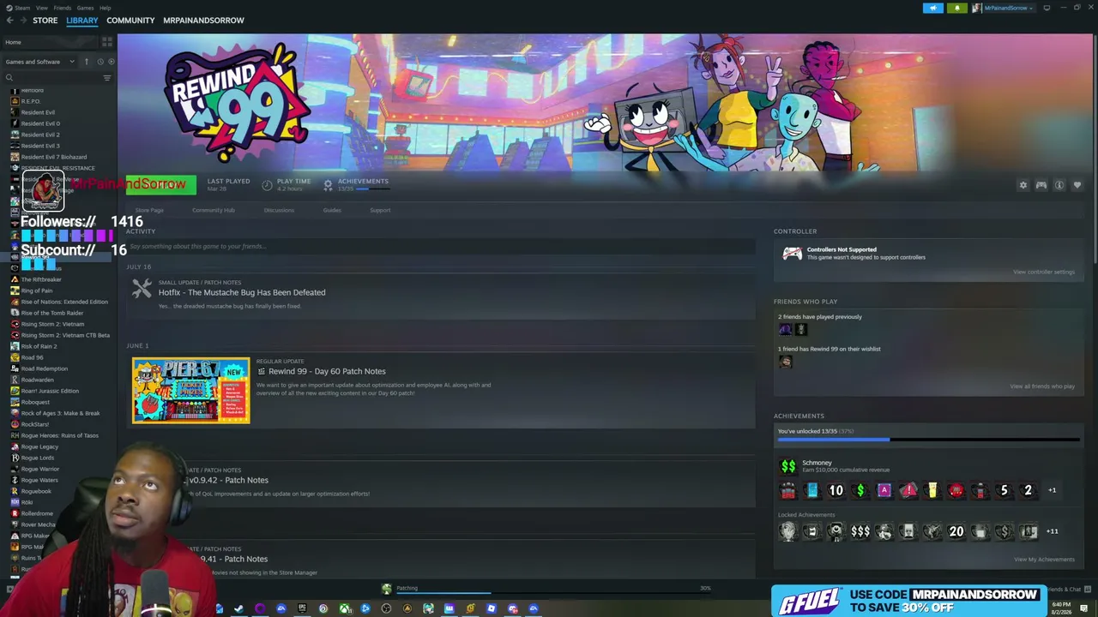Switch to the COMMUNITY tab
Screen dimensions: 1098x617
click(x=130, y=21)
